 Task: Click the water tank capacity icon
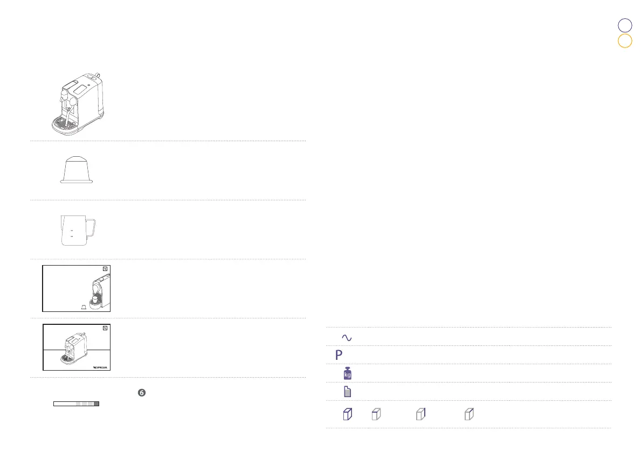pos(348,392)
